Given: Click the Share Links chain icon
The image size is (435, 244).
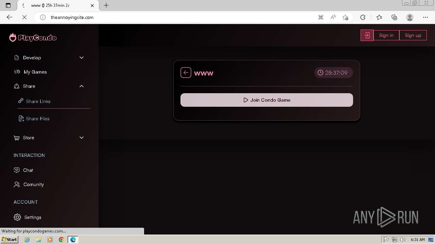Looking at the screenshot, I should coord(21,101).
